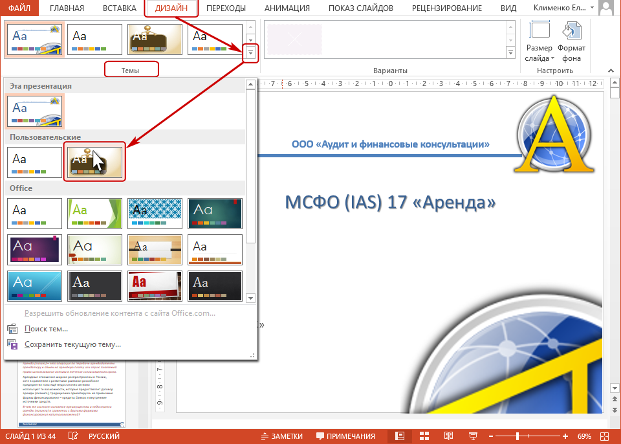Open account menu Клименко Ел...
The image size is (621, 444).
563,8
